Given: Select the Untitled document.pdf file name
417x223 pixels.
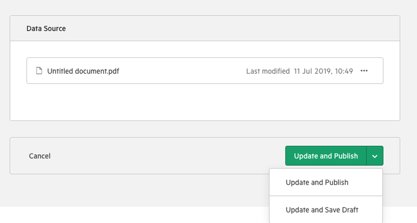Looking at the screenshot, I should pyautogui.click(x=83, y=71).
